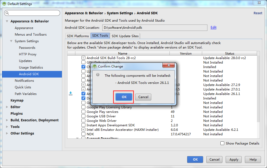Viewport: 267px width, 168px height.
Task: Click 'Update Available: 6.2.1' status text
Action: click(221, 130)
